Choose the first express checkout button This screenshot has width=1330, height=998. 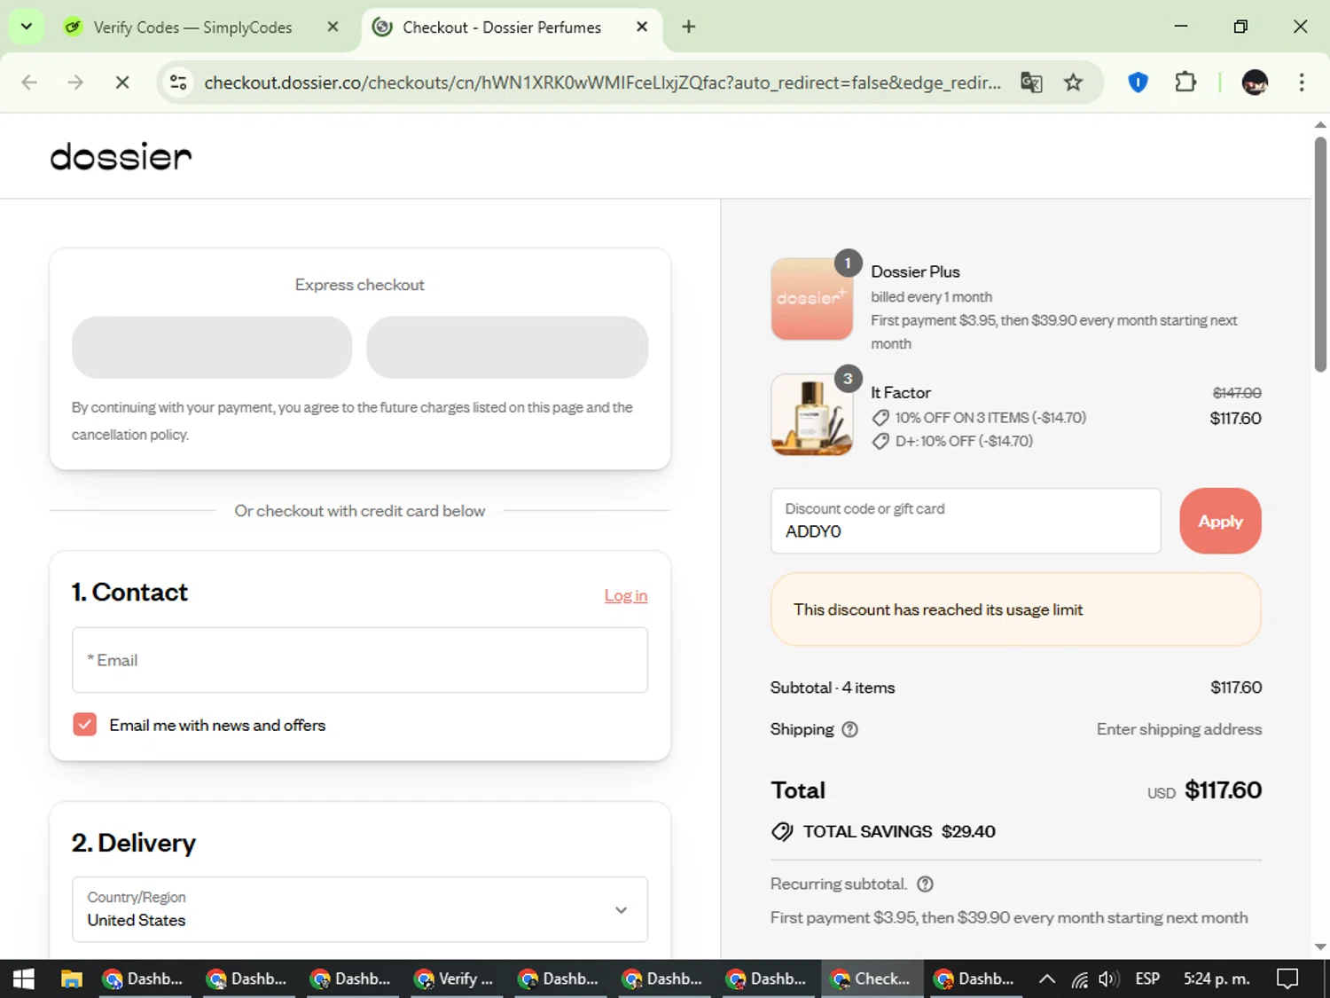point(212,347)
